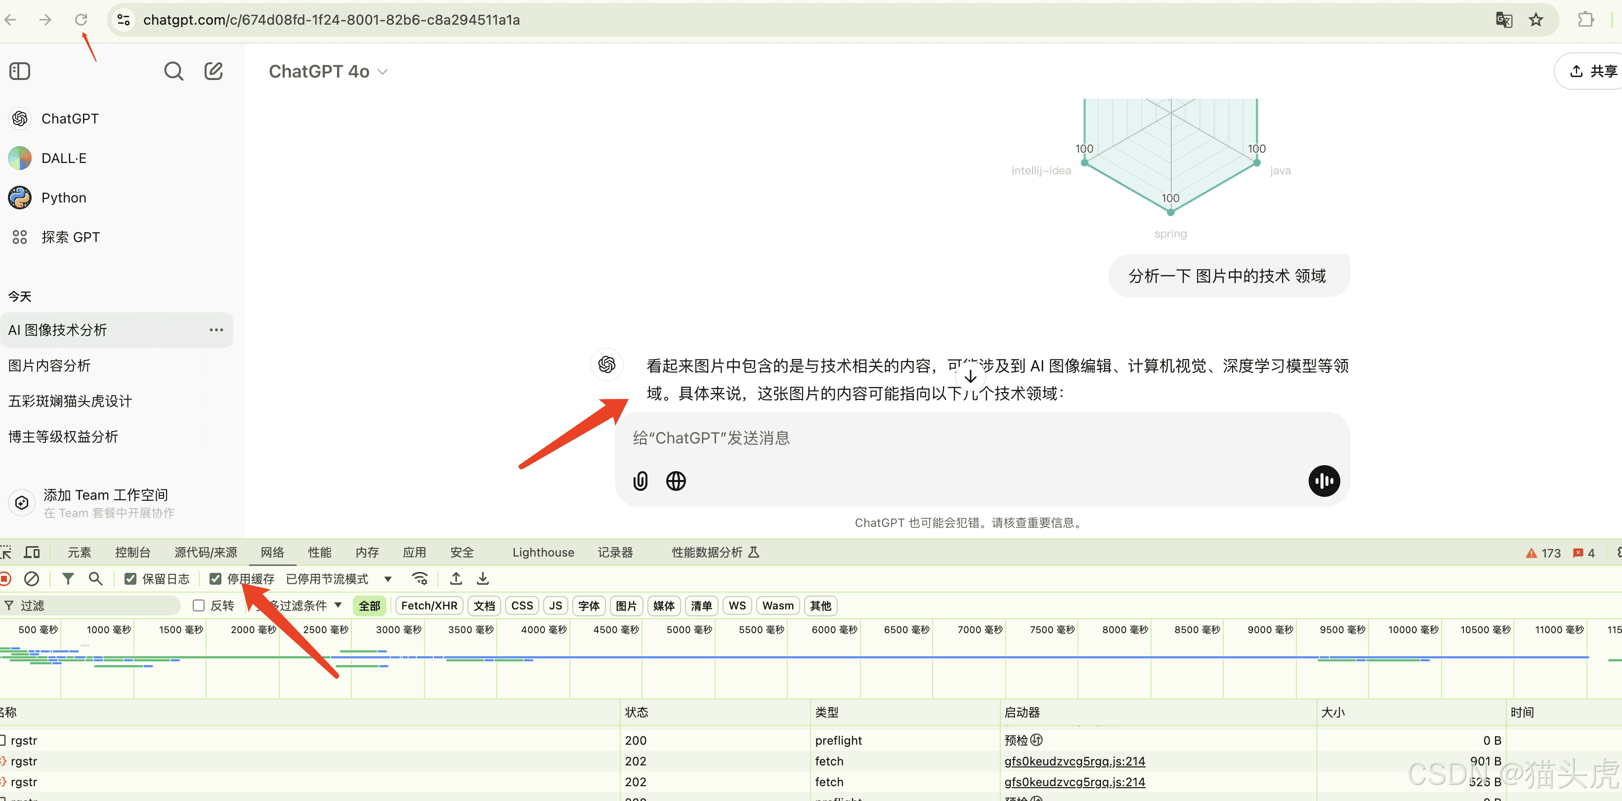Click the browser address bar URL

pyautogui.click(x=331, y=19)
